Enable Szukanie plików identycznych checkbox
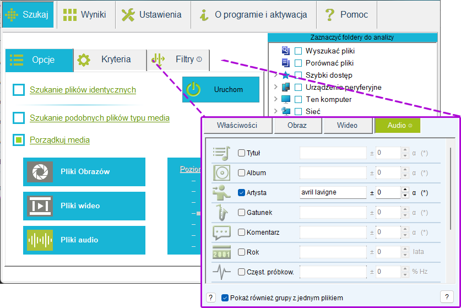461x308 pixels. (x=19, y=90)
